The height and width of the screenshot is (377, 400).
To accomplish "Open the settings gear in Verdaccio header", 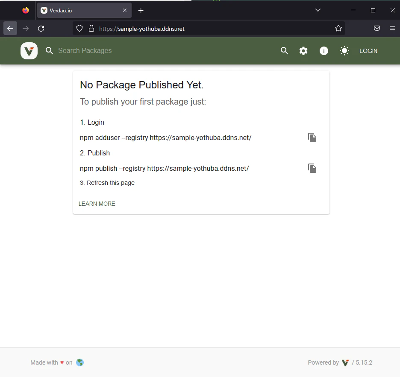I will tap(303, 51).
